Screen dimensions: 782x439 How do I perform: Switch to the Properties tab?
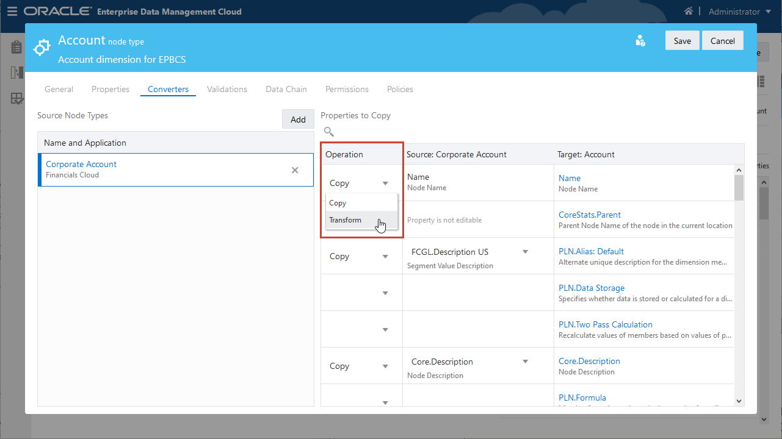coord(110,89)
